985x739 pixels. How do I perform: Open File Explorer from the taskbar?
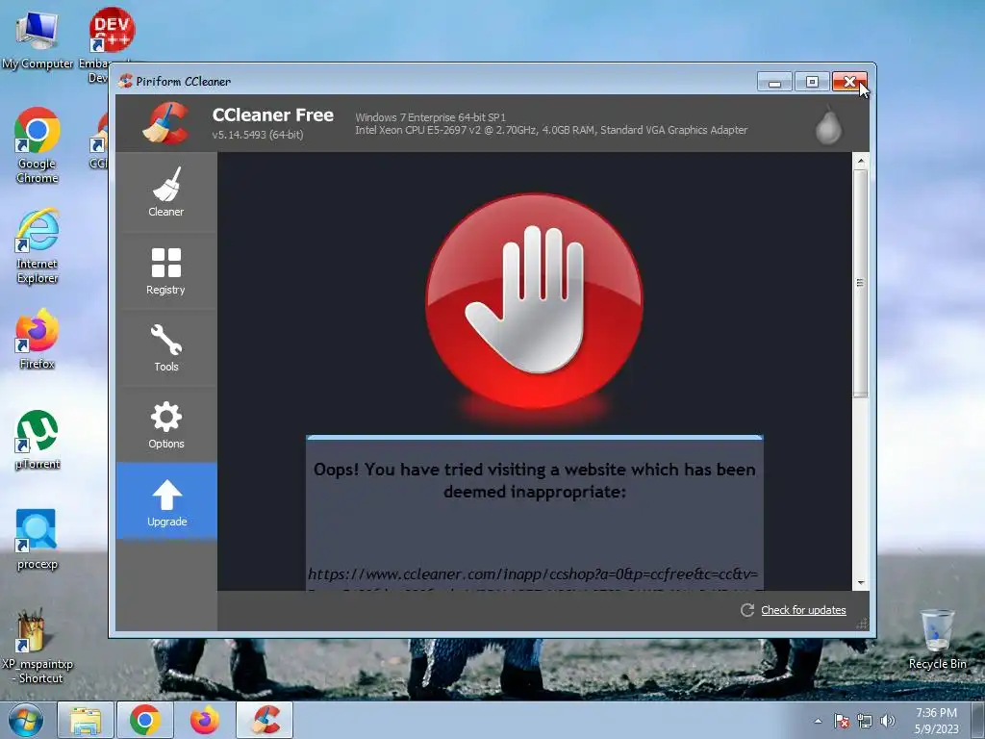coord(86,720)
